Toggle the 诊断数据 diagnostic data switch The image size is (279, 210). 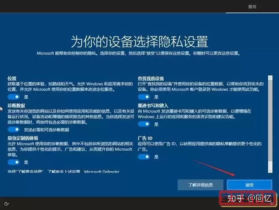tap(13, 129)
